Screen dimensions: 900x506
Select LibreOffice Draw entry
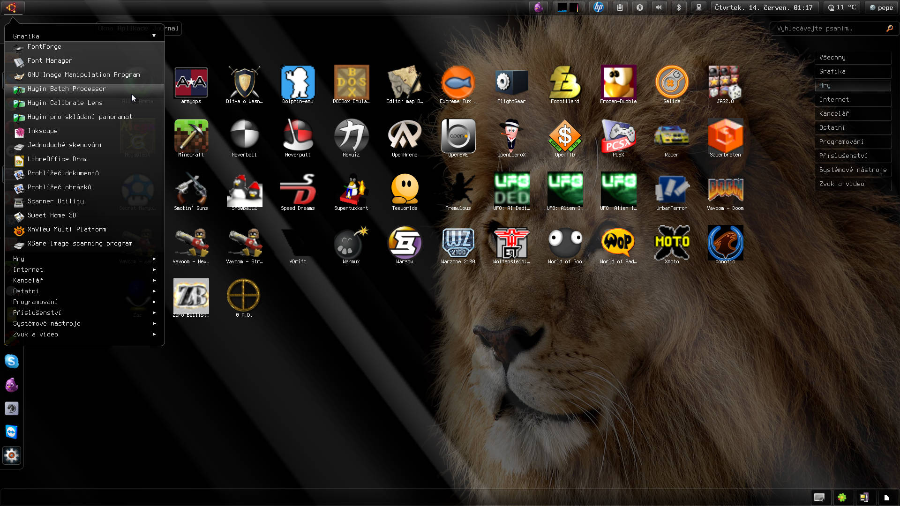84,159
